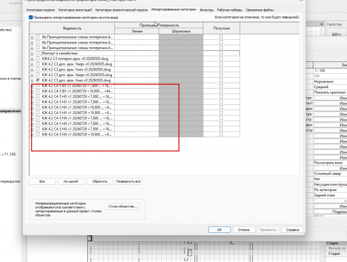Expand 'С4-5 НХ v1 +19,800' tree node
The height and width of the screenshot is (262, 347).
tap(32, 135)
